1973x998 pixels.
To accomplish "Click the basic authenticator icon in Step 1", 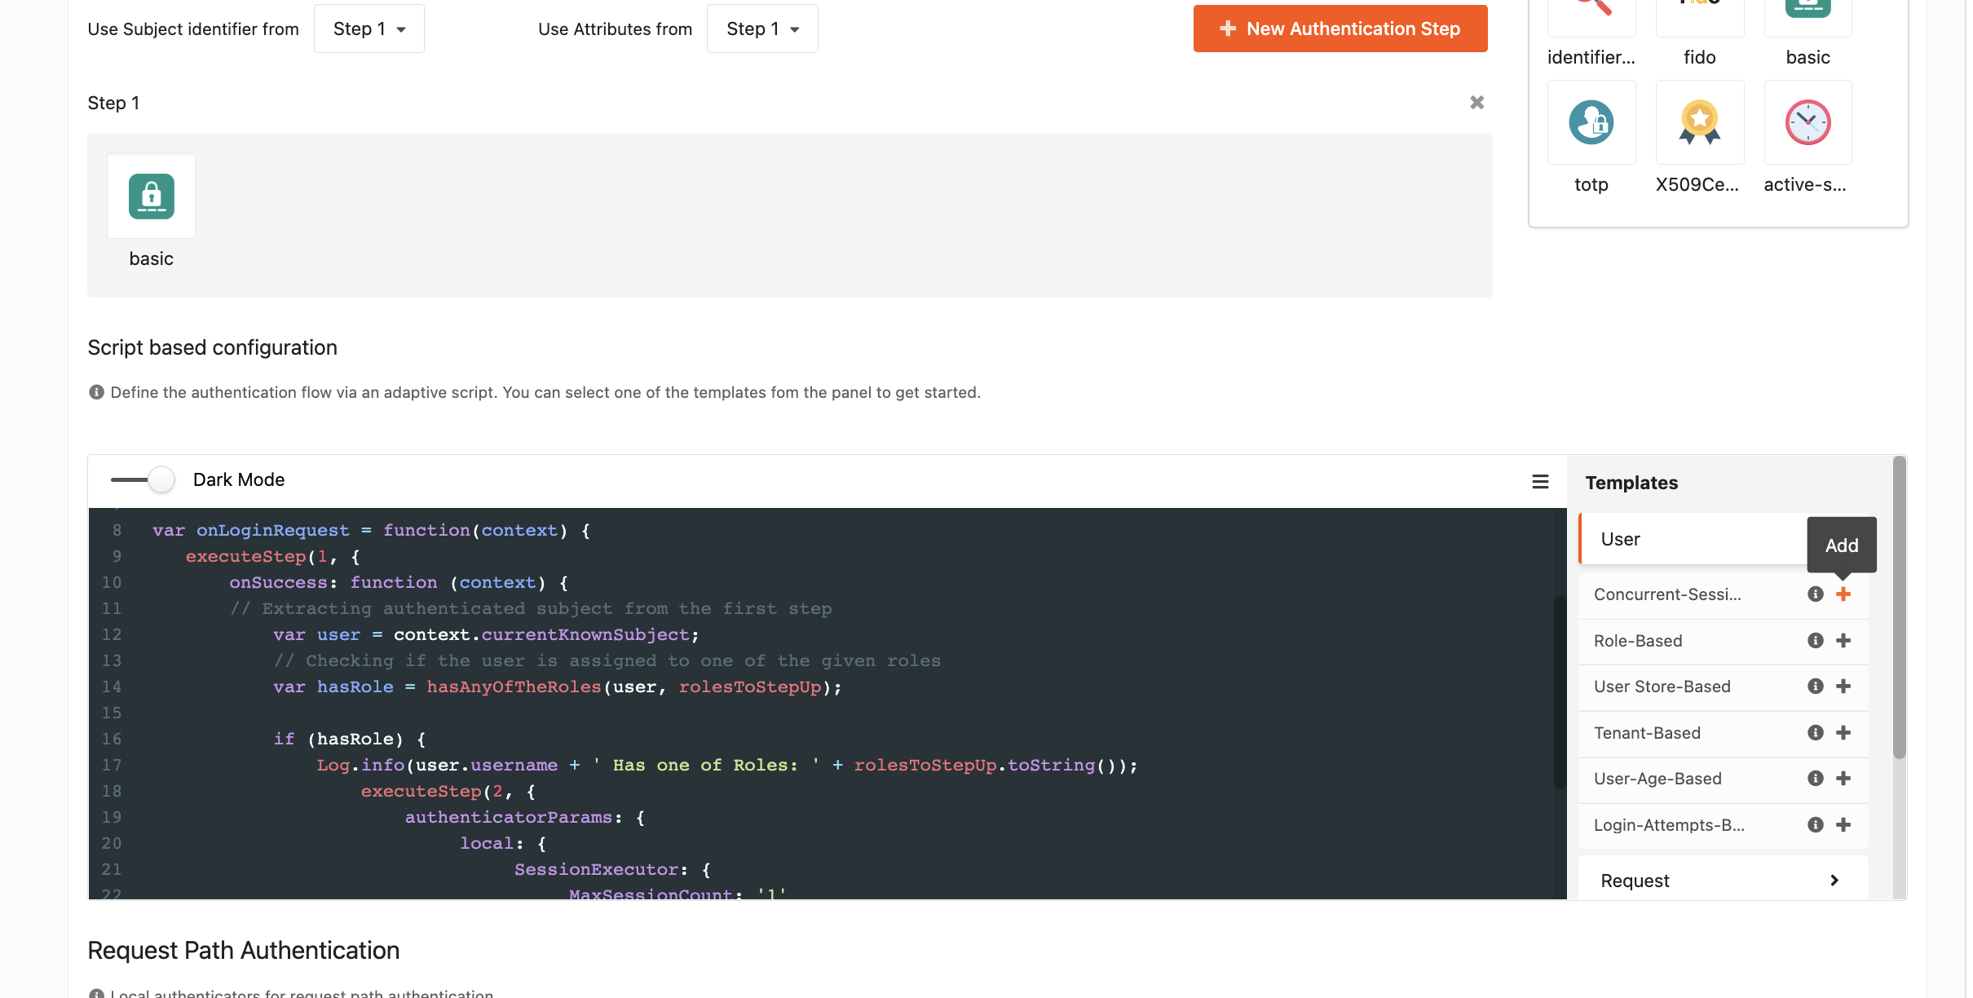I will pos(151,197).
